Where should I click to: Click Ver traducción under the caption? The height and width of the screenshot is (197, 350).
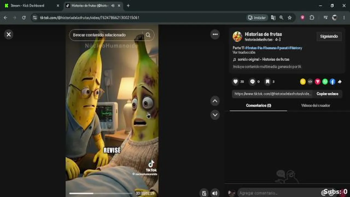pyautogui.click(x=244, y=52)
